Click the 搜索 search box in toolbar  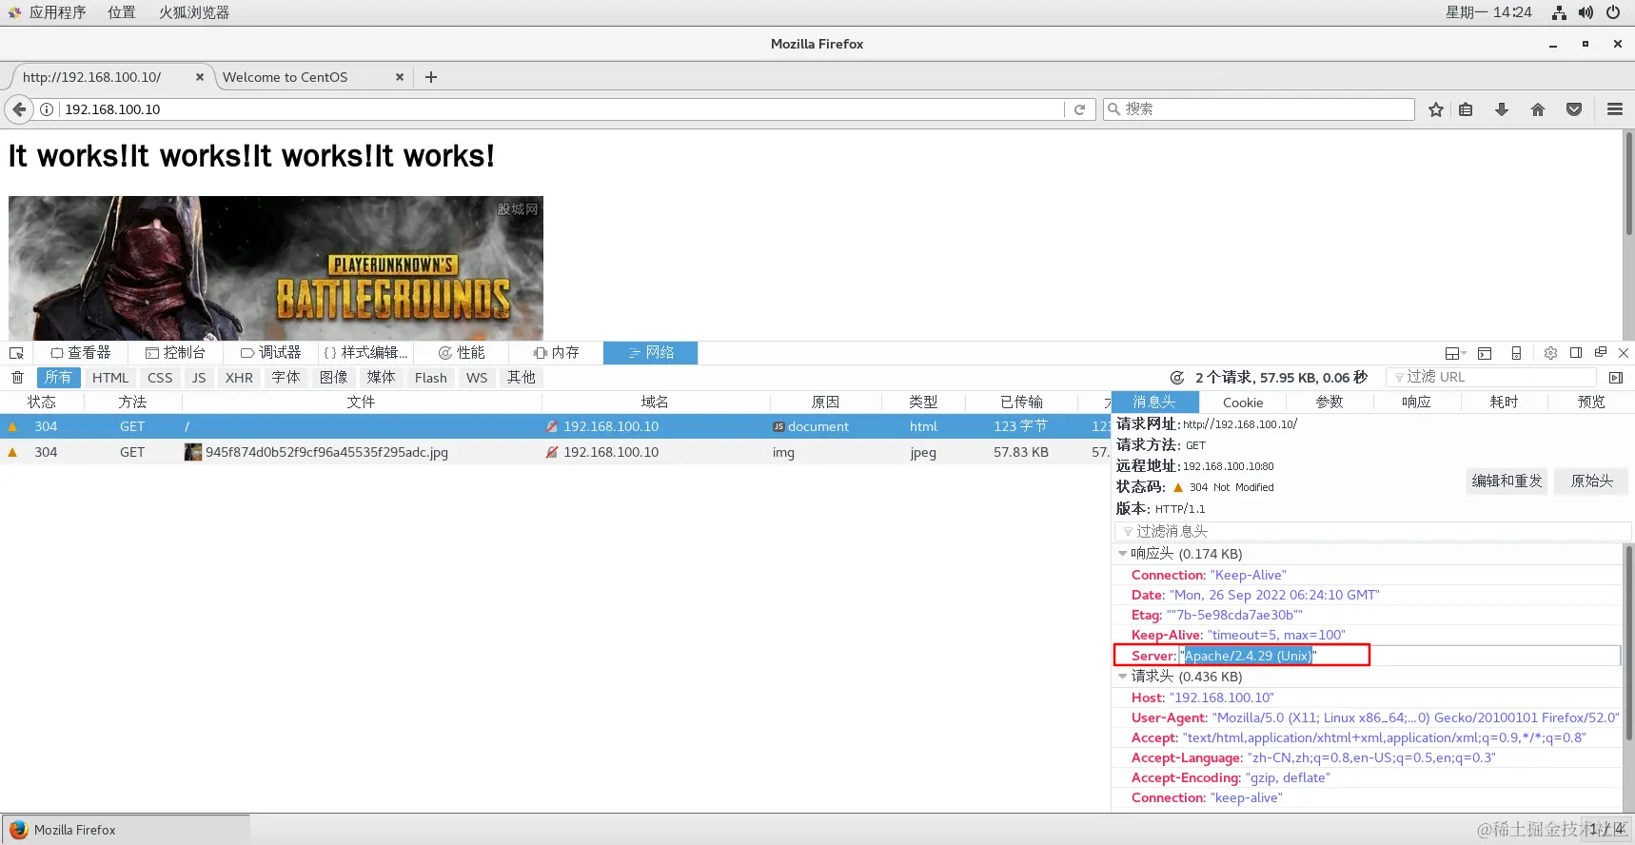click(1258, 109)
